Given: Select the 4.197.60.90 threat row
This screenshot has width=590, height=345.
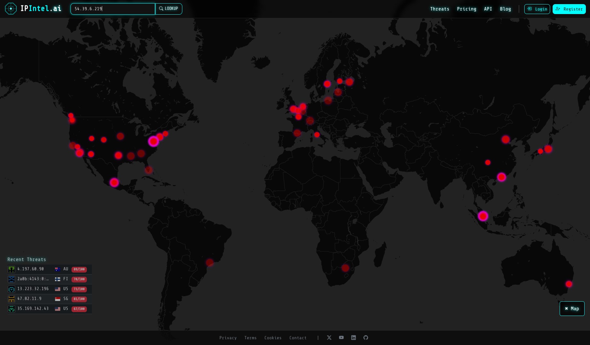Looking at the screenshot, I should tap(50, 269).
